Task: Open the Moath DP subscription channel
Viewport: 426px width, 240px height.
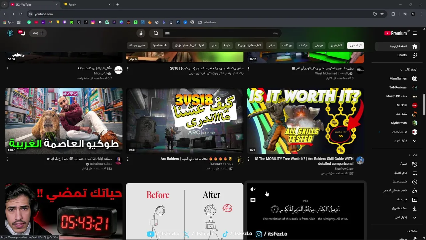Action: 397,96
